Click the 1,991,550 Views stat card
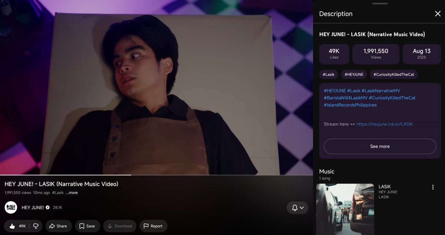The image size is (445, 235). pos(376,54)
